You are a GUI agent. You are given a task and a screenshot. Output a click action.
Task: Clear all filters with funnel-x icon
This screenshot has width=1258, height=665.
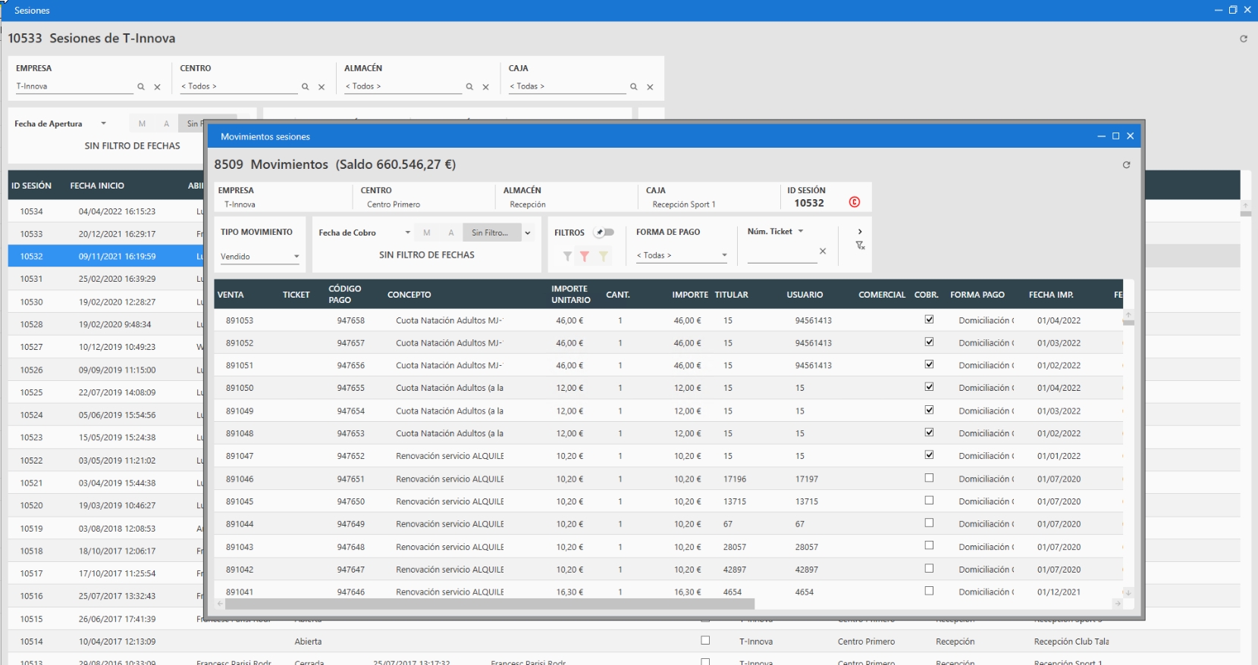coord(860,245)
